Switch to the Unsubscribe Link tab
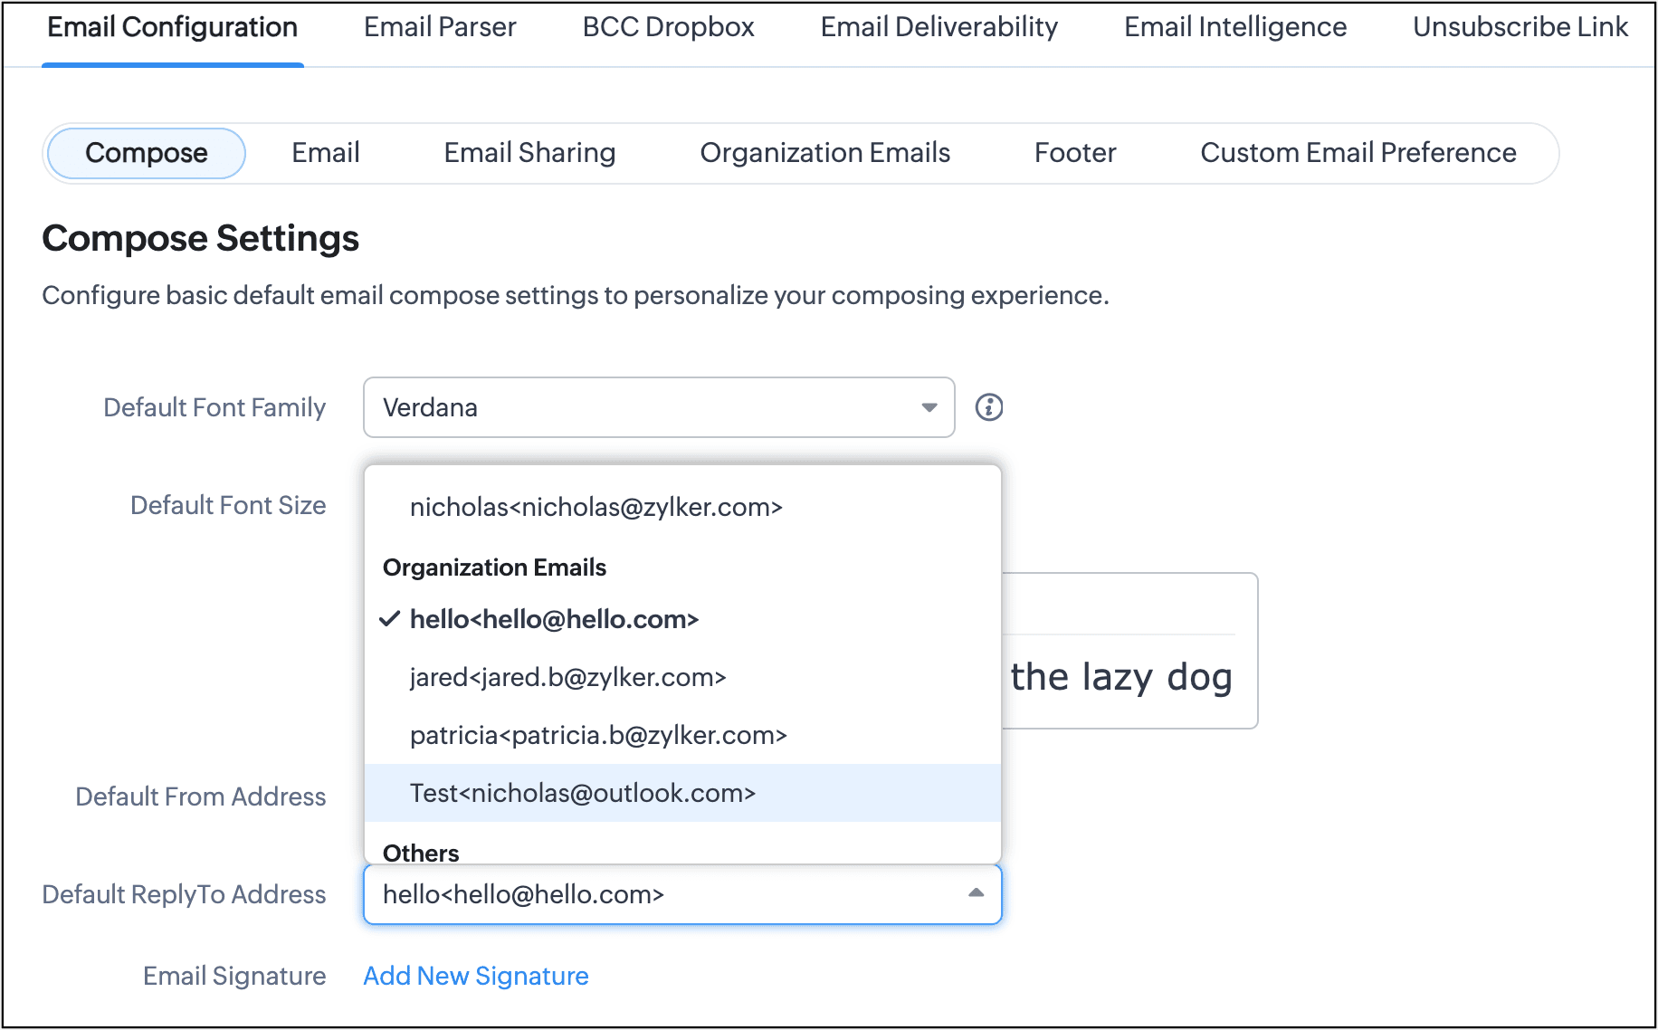Image resolution: width=1658 pixels, height=1030 pixels. (1520, 27)
